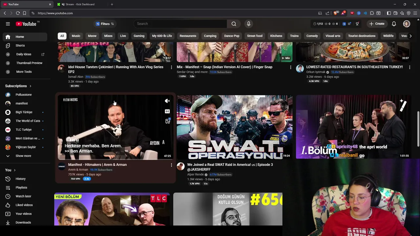
Task: Select the Tourist destinations chip
Action: [x=362, y=36]
